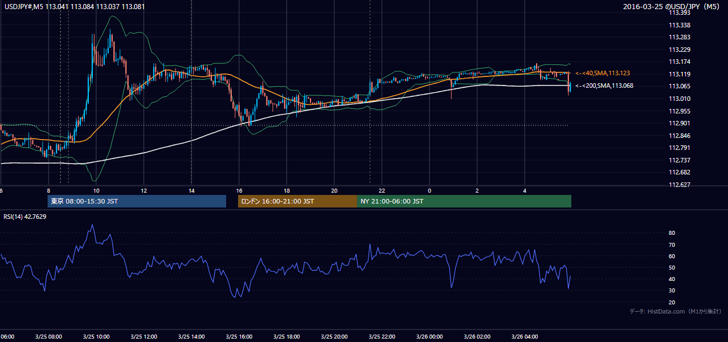Click hour marker 4 under price chart
The width and height of the screenshot is (728, 342).
point(525,191)
